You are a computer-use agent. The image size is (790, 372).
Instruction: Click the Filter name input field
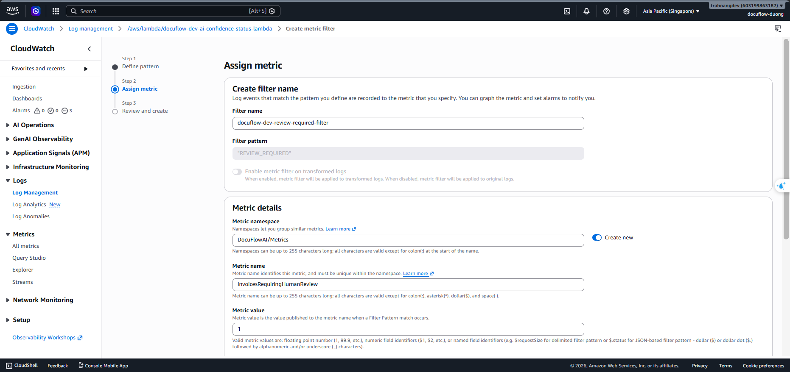[x=408, y=123]
